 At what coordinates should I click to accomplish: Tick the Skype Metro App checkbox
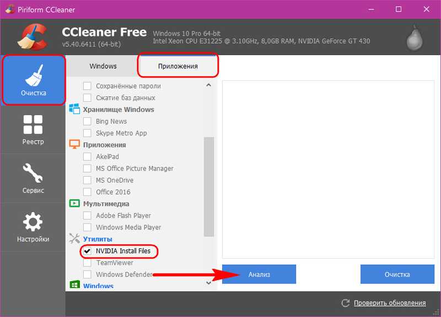87,133
